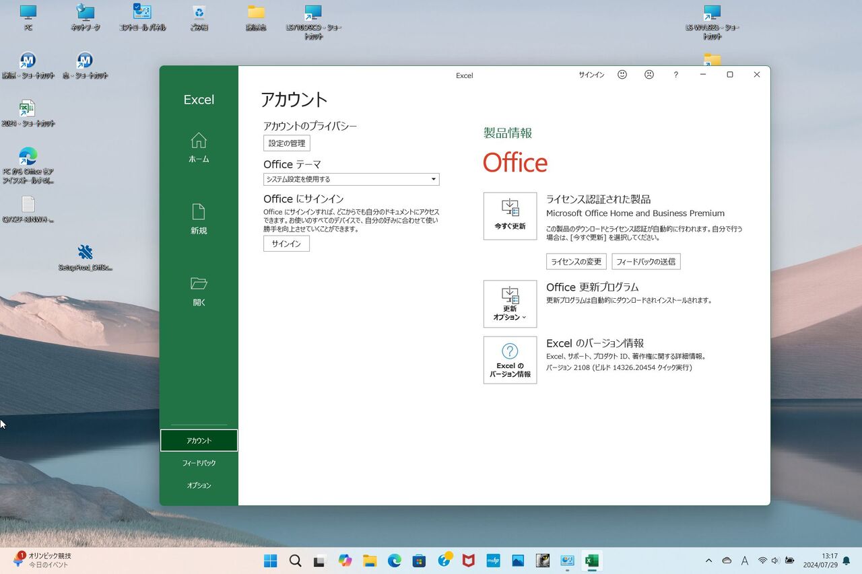
Task: Select the ネットワーク desktop icon
Action: click(85, 18)
